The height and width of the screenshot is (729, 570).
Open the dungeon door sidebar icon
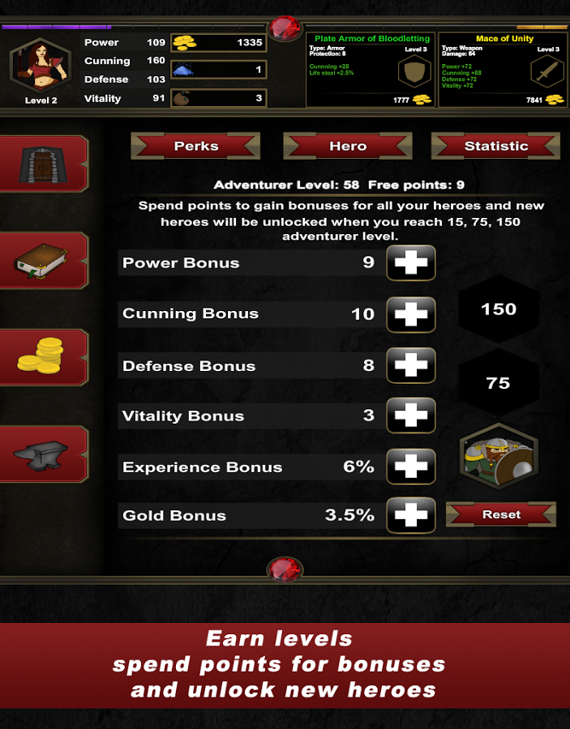coord(43,164)
